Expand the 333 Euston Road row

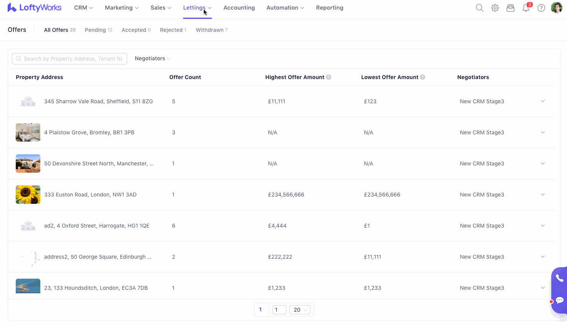tap(543, 195)
